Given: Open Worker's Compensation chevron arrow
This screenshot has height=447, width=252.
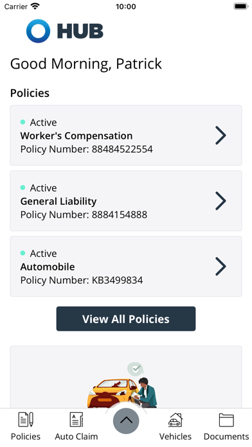Looking at the screenshot, I should point(221,136).
